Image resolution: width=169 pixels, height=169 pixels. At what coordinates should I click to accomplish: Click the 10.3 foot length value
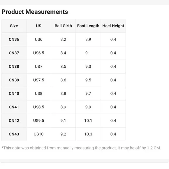point(88,134)
